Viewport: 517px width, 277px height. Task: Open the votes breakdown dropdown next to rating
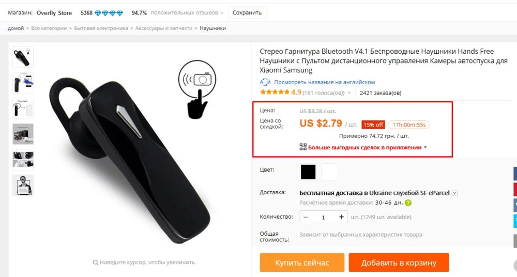click(349, 93)
